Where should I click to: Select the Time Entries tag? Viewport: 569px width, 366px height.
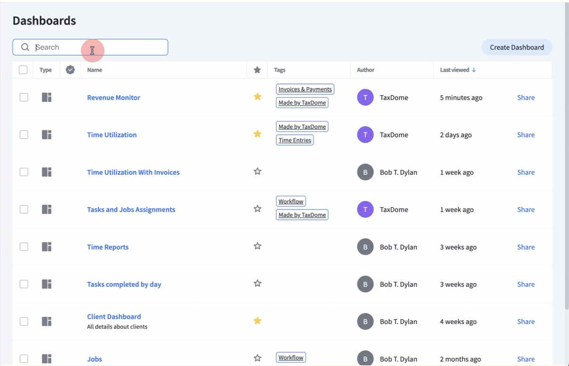pos(294,140)
